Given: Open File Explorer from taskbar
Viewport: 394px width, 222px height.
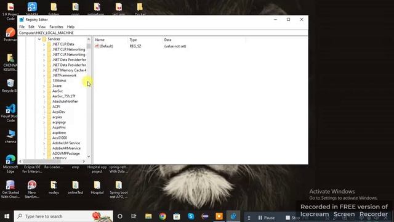Looking at the screenshot, I should (x=148, y=216).
